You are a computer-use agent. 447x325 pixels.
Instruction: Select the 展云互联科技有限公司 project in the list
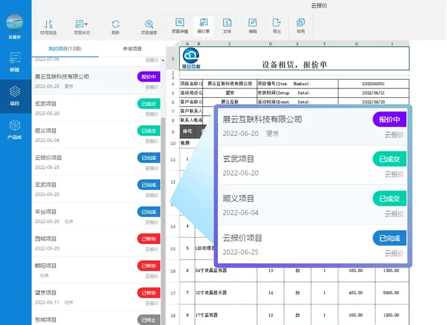point(96,81)
